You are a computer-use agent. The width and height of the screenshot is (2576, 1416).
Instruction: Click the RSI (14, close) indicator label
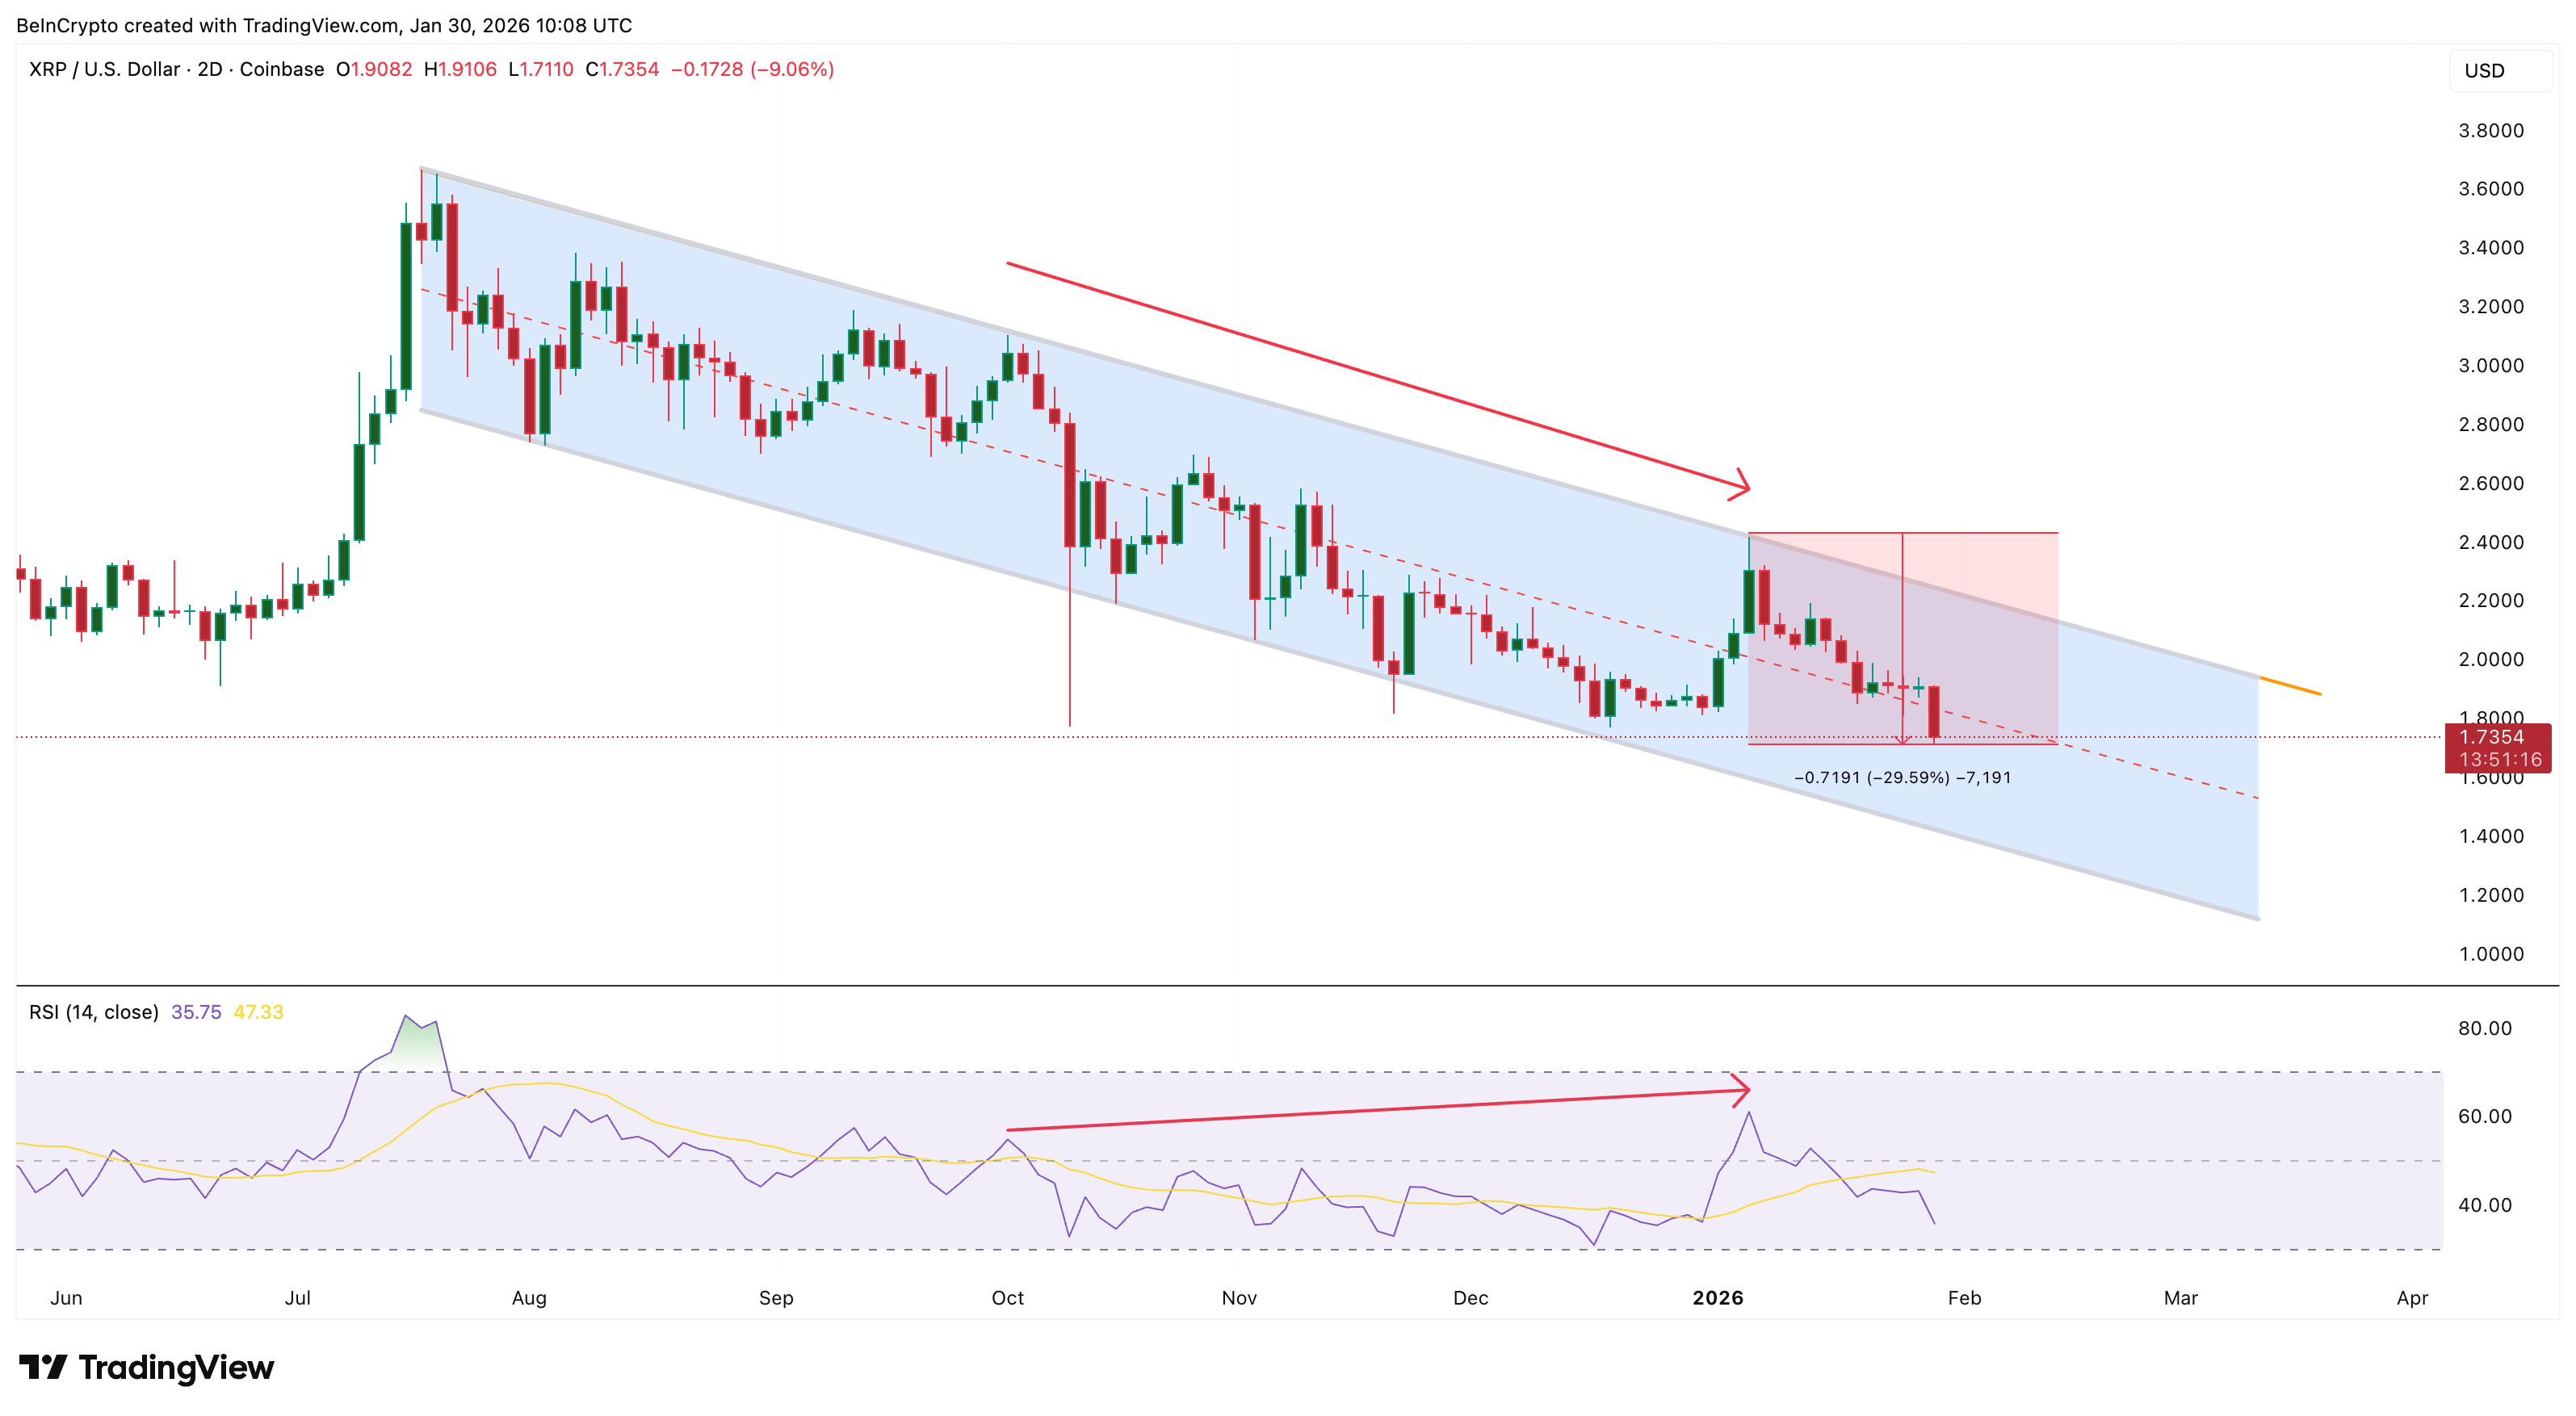[92, 1011]
